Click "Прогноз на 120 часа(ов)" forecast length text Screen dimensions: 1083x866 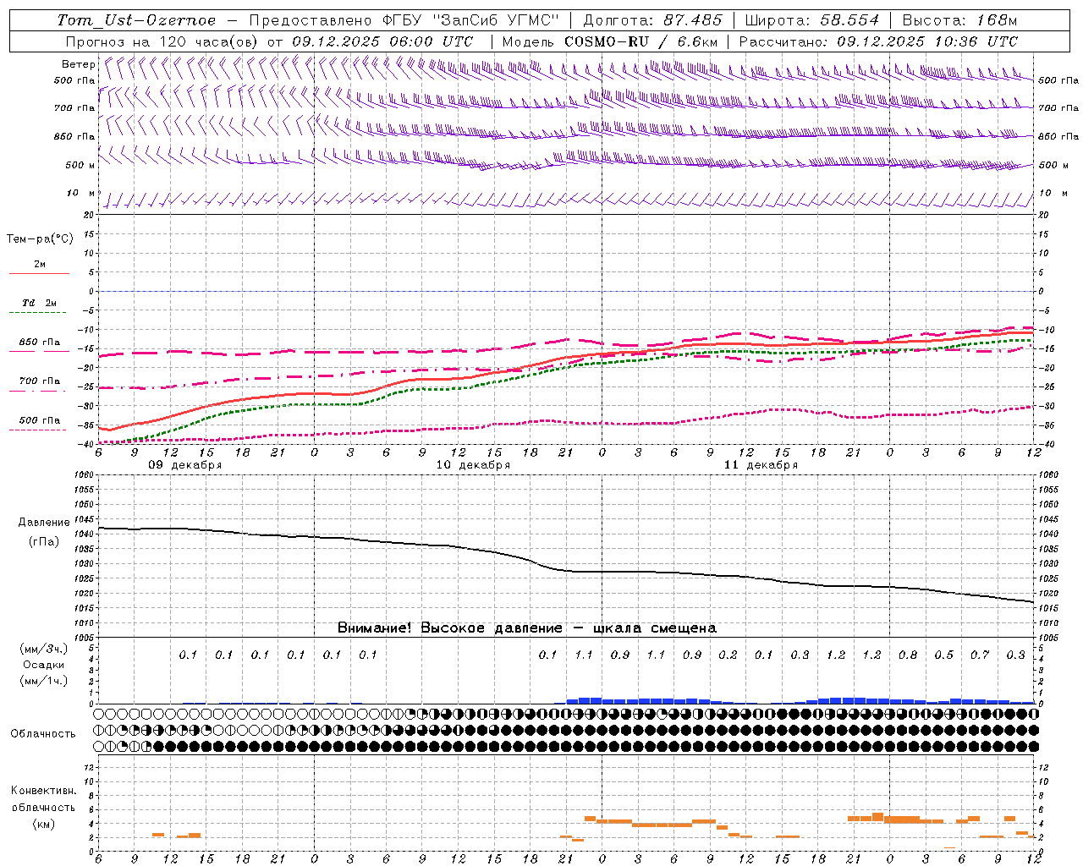163,41
